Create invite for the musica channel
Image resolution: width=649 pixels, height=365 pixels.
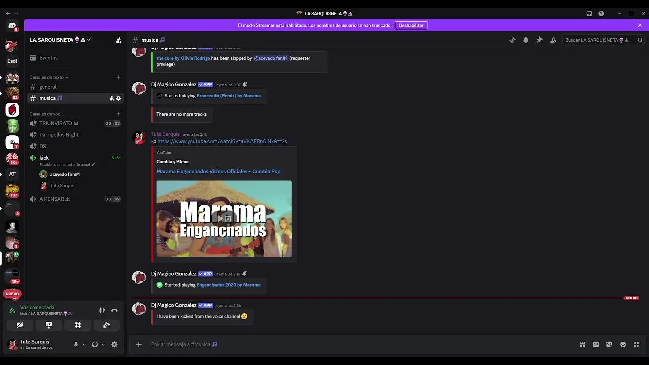point(112,98)
